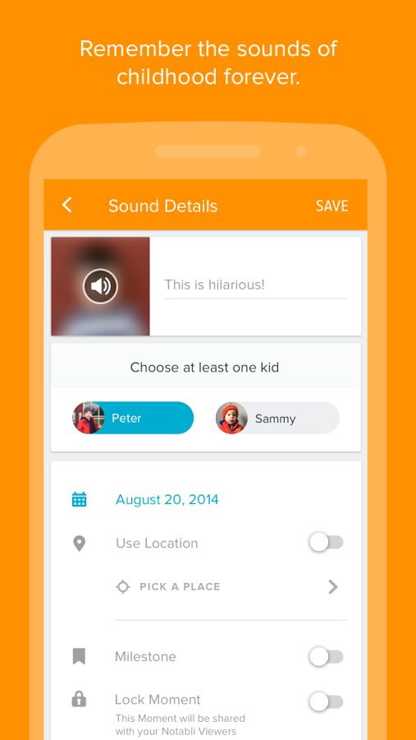This screenshot has height=740, width=416.
Task: Enable the Use Location switch
Action: (x=326, y=543)
